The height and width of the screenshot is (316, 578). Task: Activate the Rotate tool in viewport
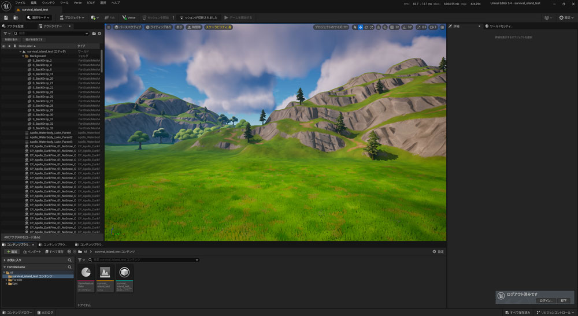(x=366, y=27)
